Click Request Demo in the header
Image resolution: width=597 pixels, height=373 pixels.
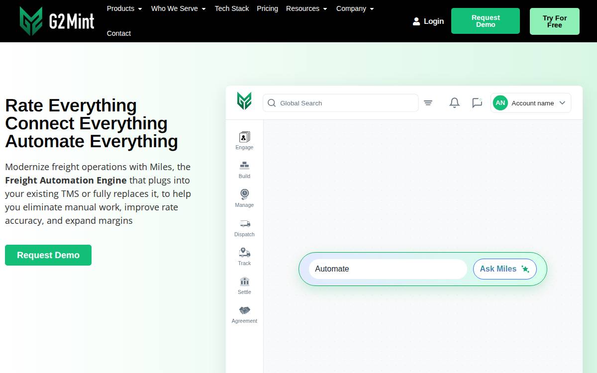click(486, 21)
